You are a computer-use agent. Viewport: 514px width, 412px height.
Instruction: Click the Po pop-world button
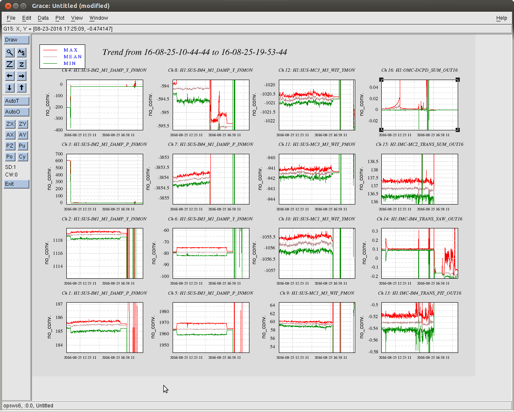10,157
